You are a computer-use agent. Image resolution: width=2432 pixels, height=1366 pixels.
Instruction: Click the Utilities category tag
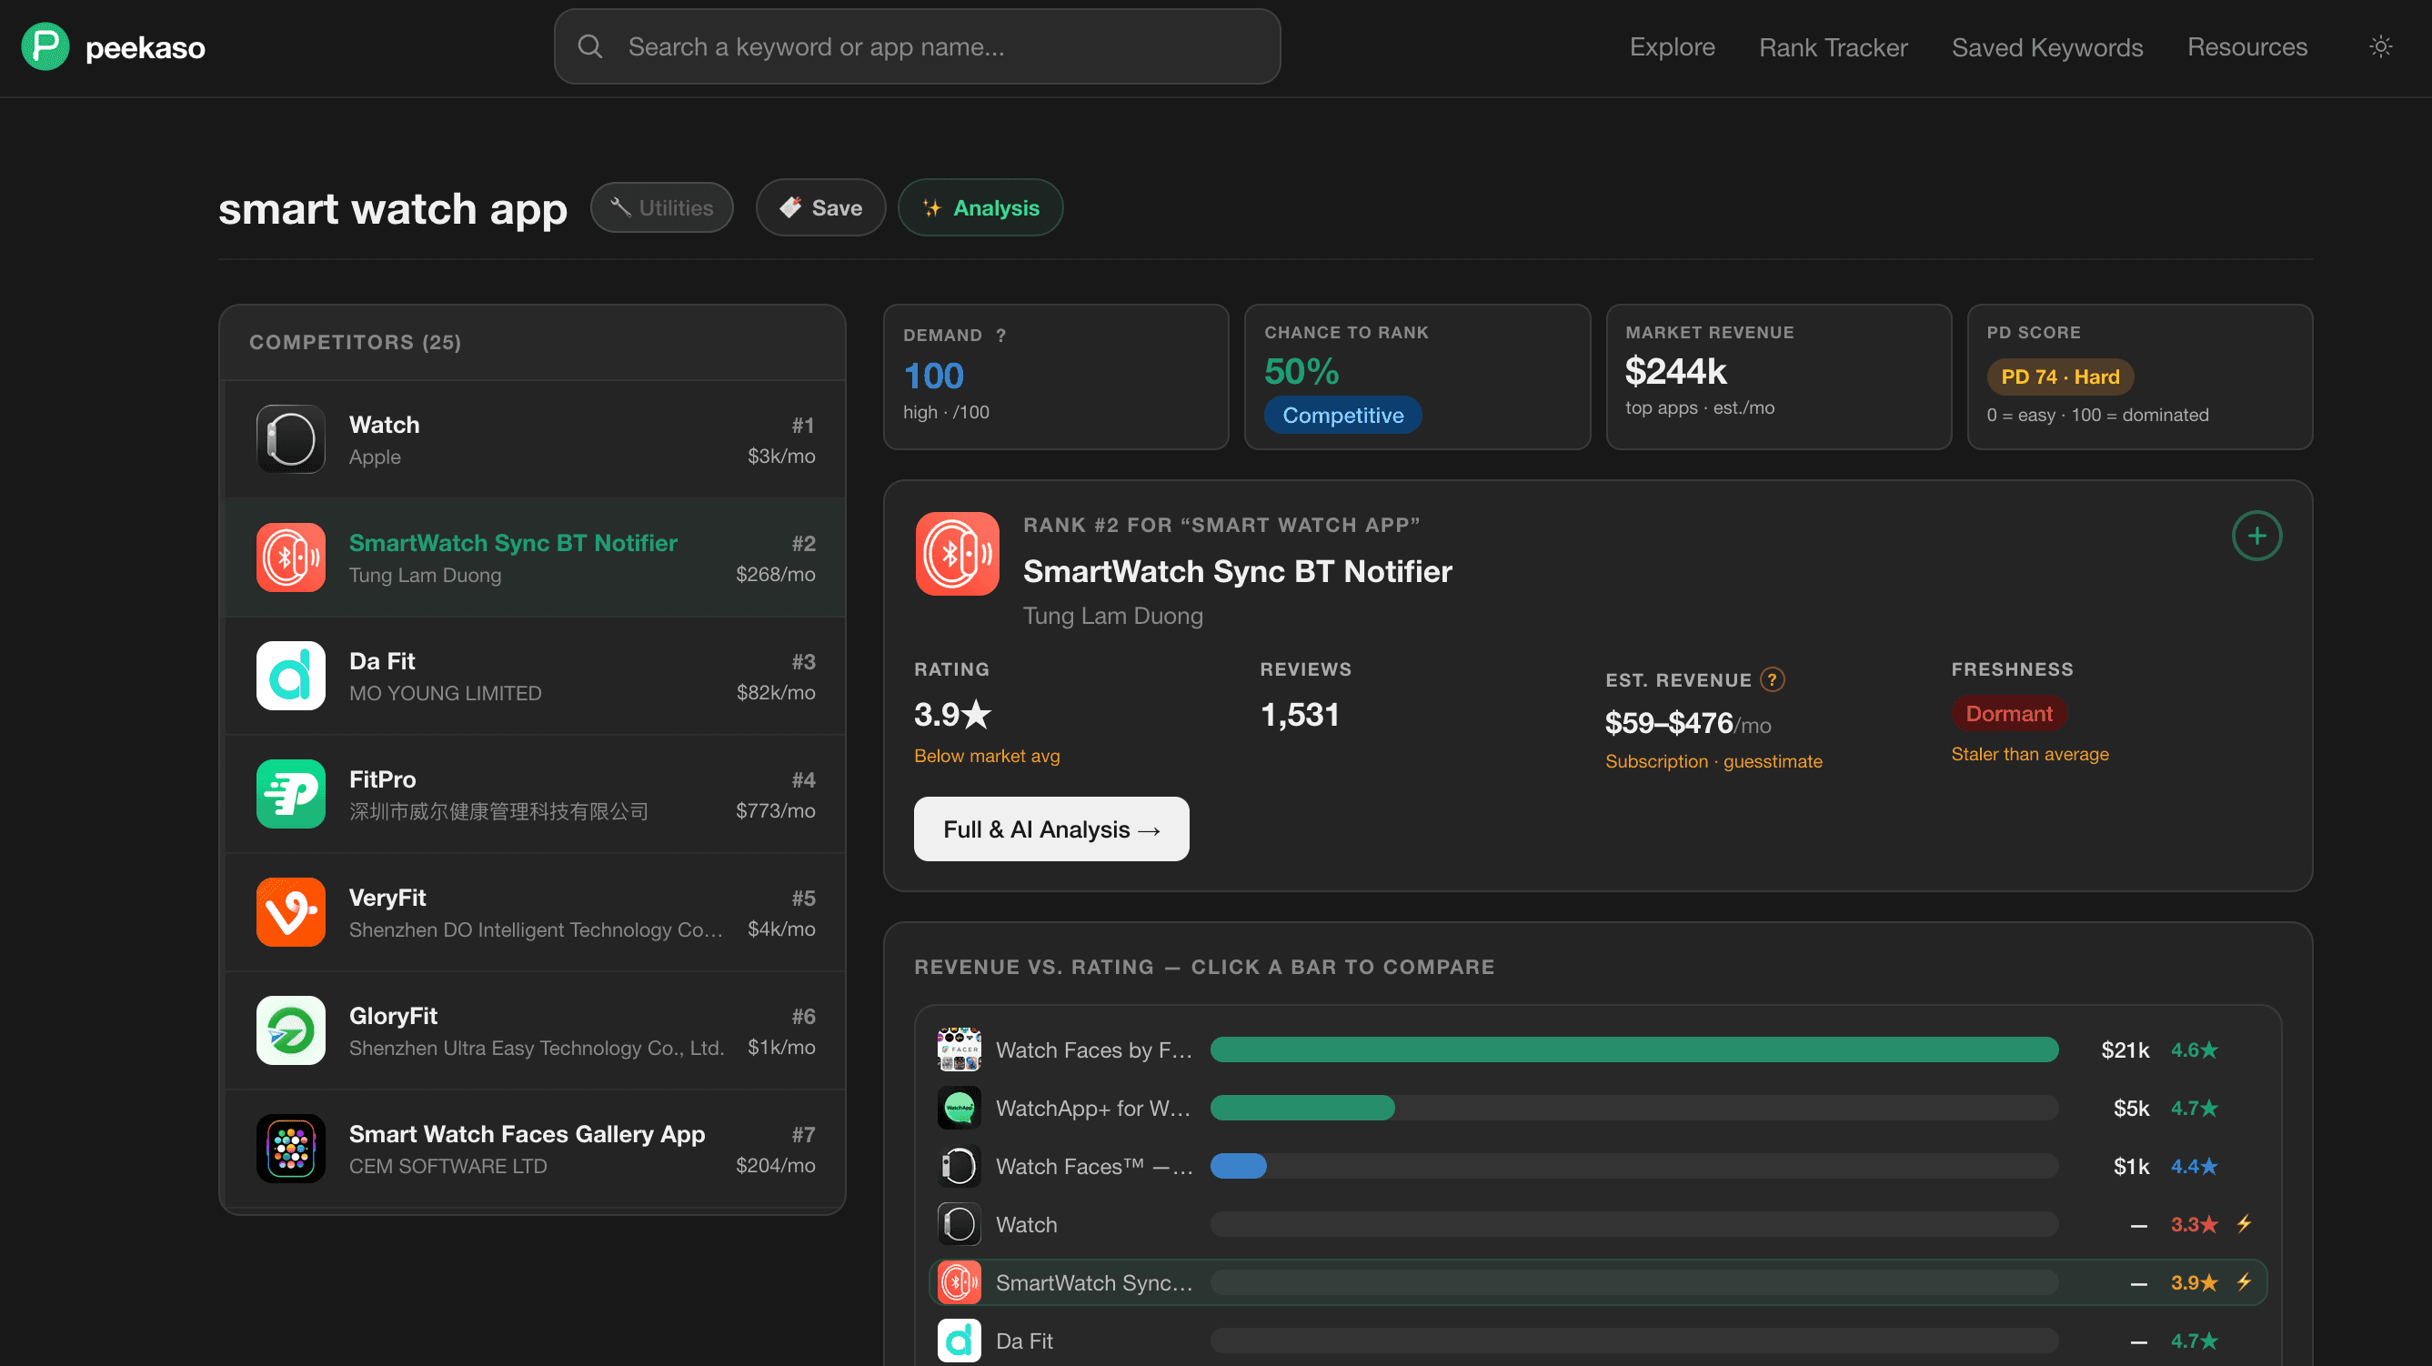point(662,207)
